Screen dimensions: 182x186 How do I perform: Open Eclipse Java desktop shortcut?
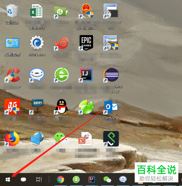click(111, 75)
